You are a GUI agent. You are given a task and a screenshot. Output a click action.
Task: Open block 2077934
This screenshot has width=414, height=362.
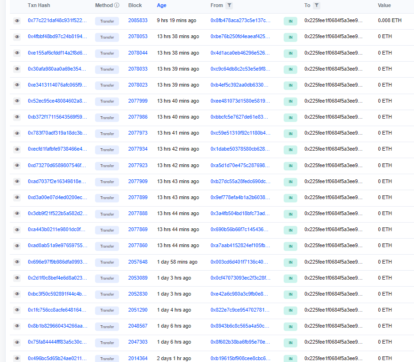pyautogui.click(x=138, y=149)
